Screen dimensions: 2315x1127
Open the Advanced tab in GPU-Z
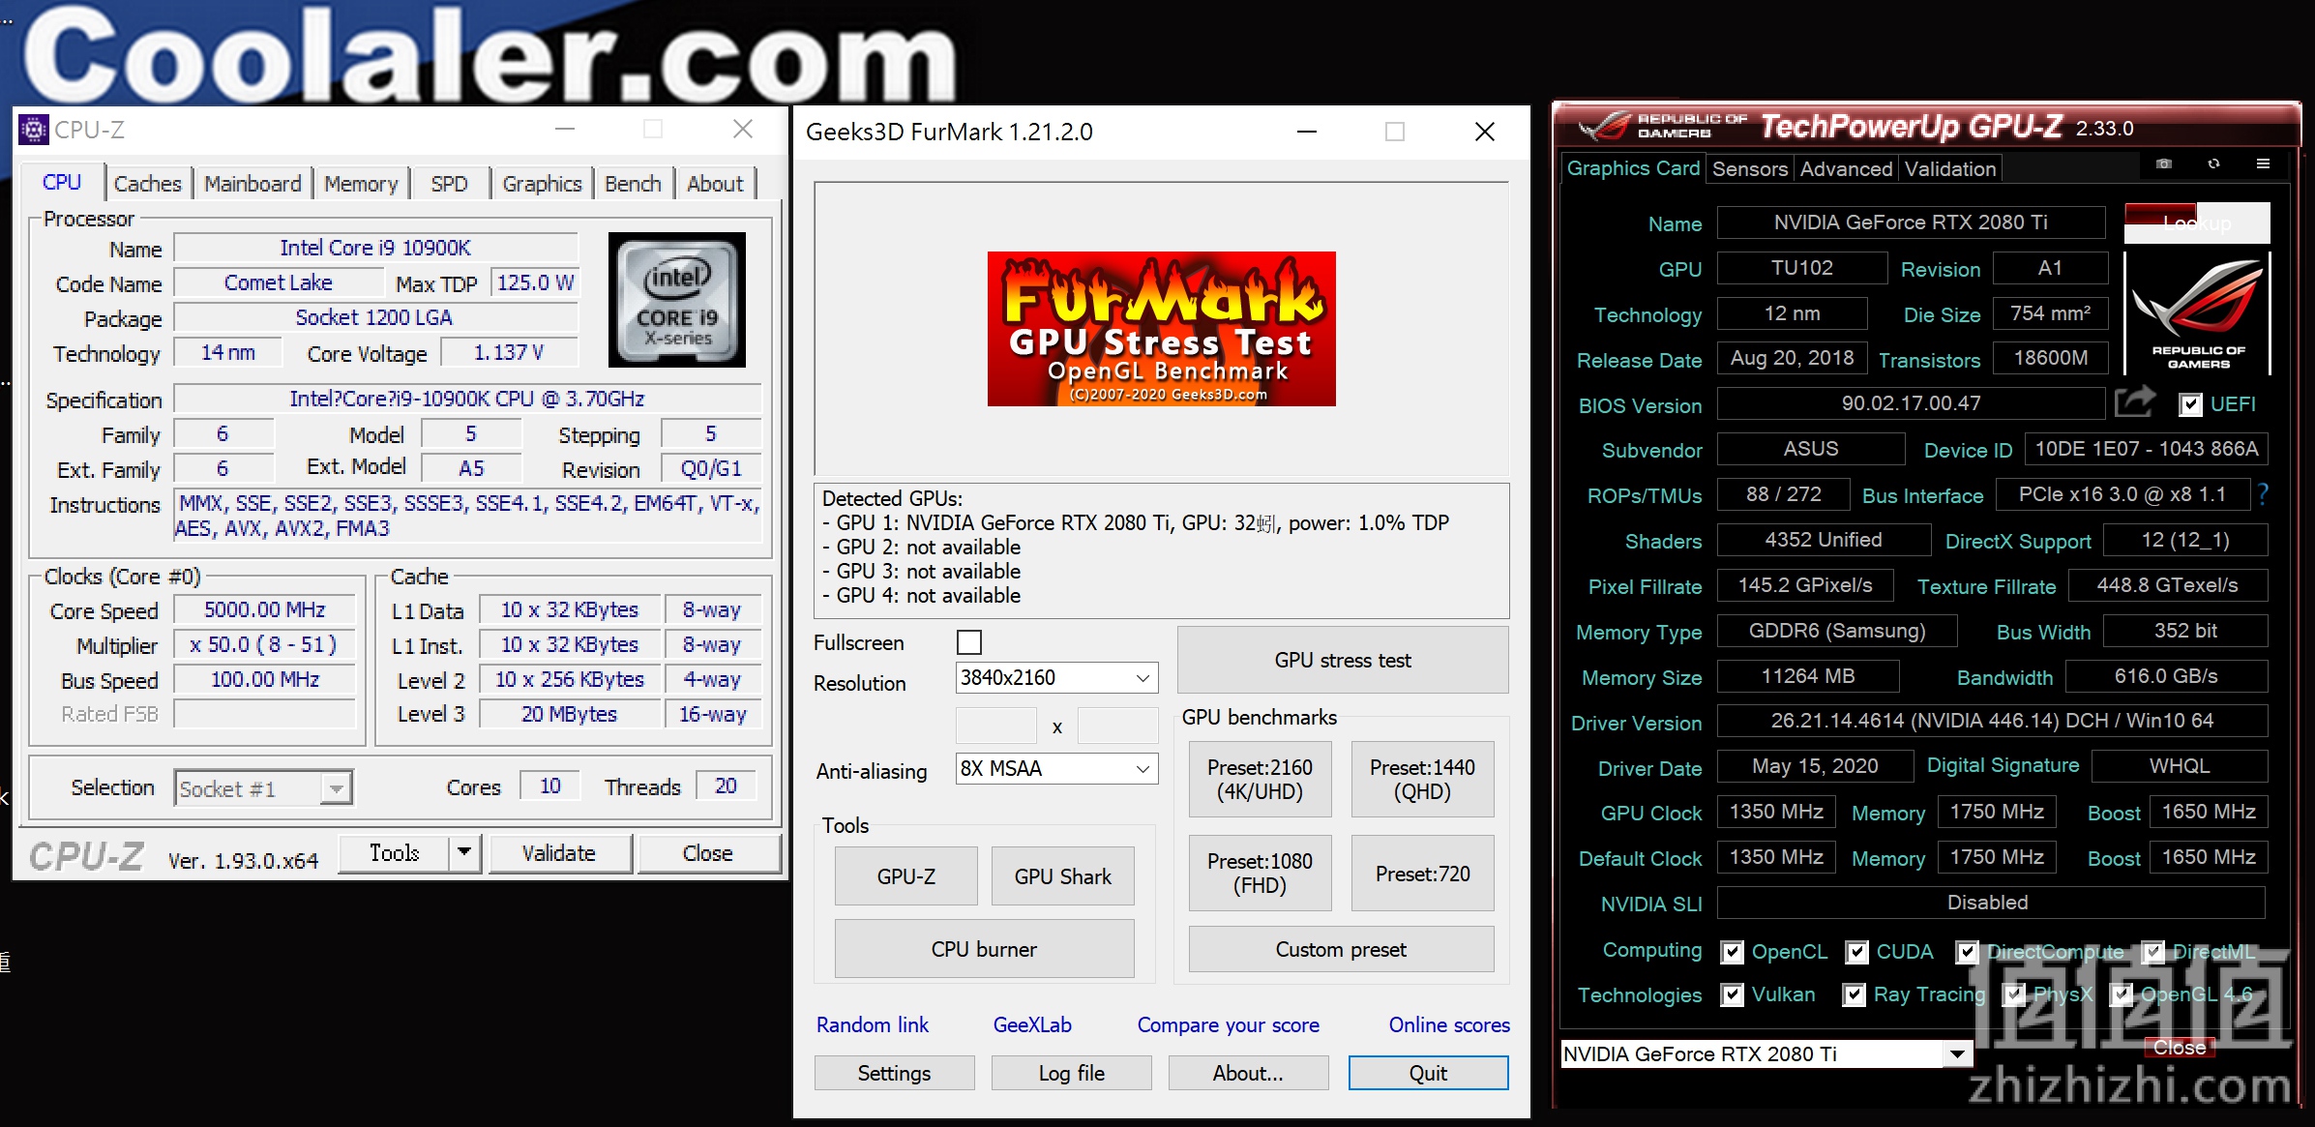coord(1846,168)
